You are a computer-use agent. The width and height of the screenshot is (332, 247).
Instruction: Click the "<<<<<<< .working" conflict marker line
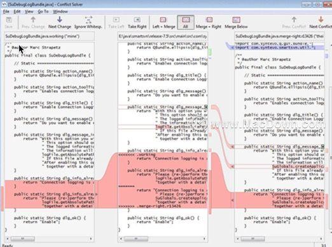137,154
